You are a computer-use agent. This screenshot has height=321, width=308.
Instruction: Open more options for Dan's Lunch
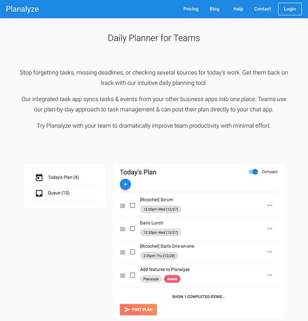pyautogui.click(x=269, y=228)
